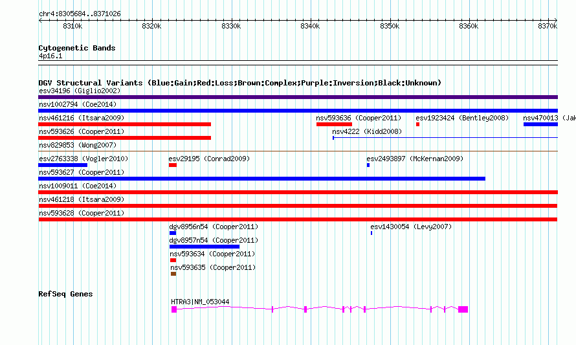Viewport: 576px width, 345px height.
Task: Click the small red esv1923424 (Bentley2008) marker
Action: 417,124
